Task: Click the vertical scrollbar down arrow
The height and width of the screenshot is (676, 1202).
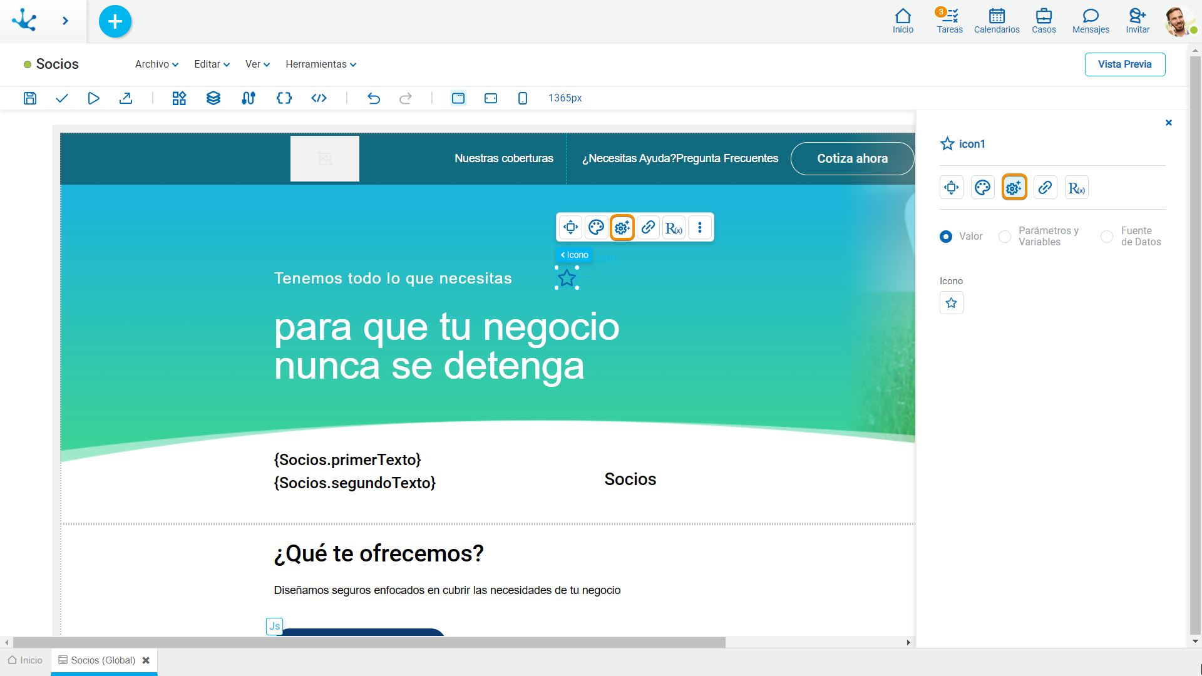Action: tap(1195, 642)
